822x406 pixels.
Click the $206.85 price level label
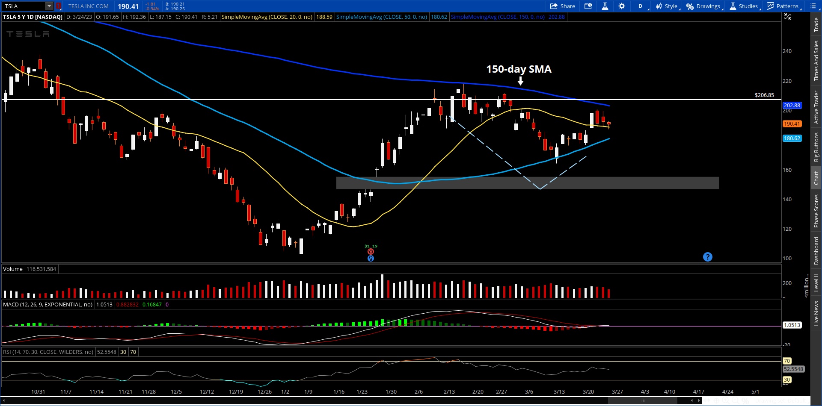pyautogui.click(x=764, y=95)
